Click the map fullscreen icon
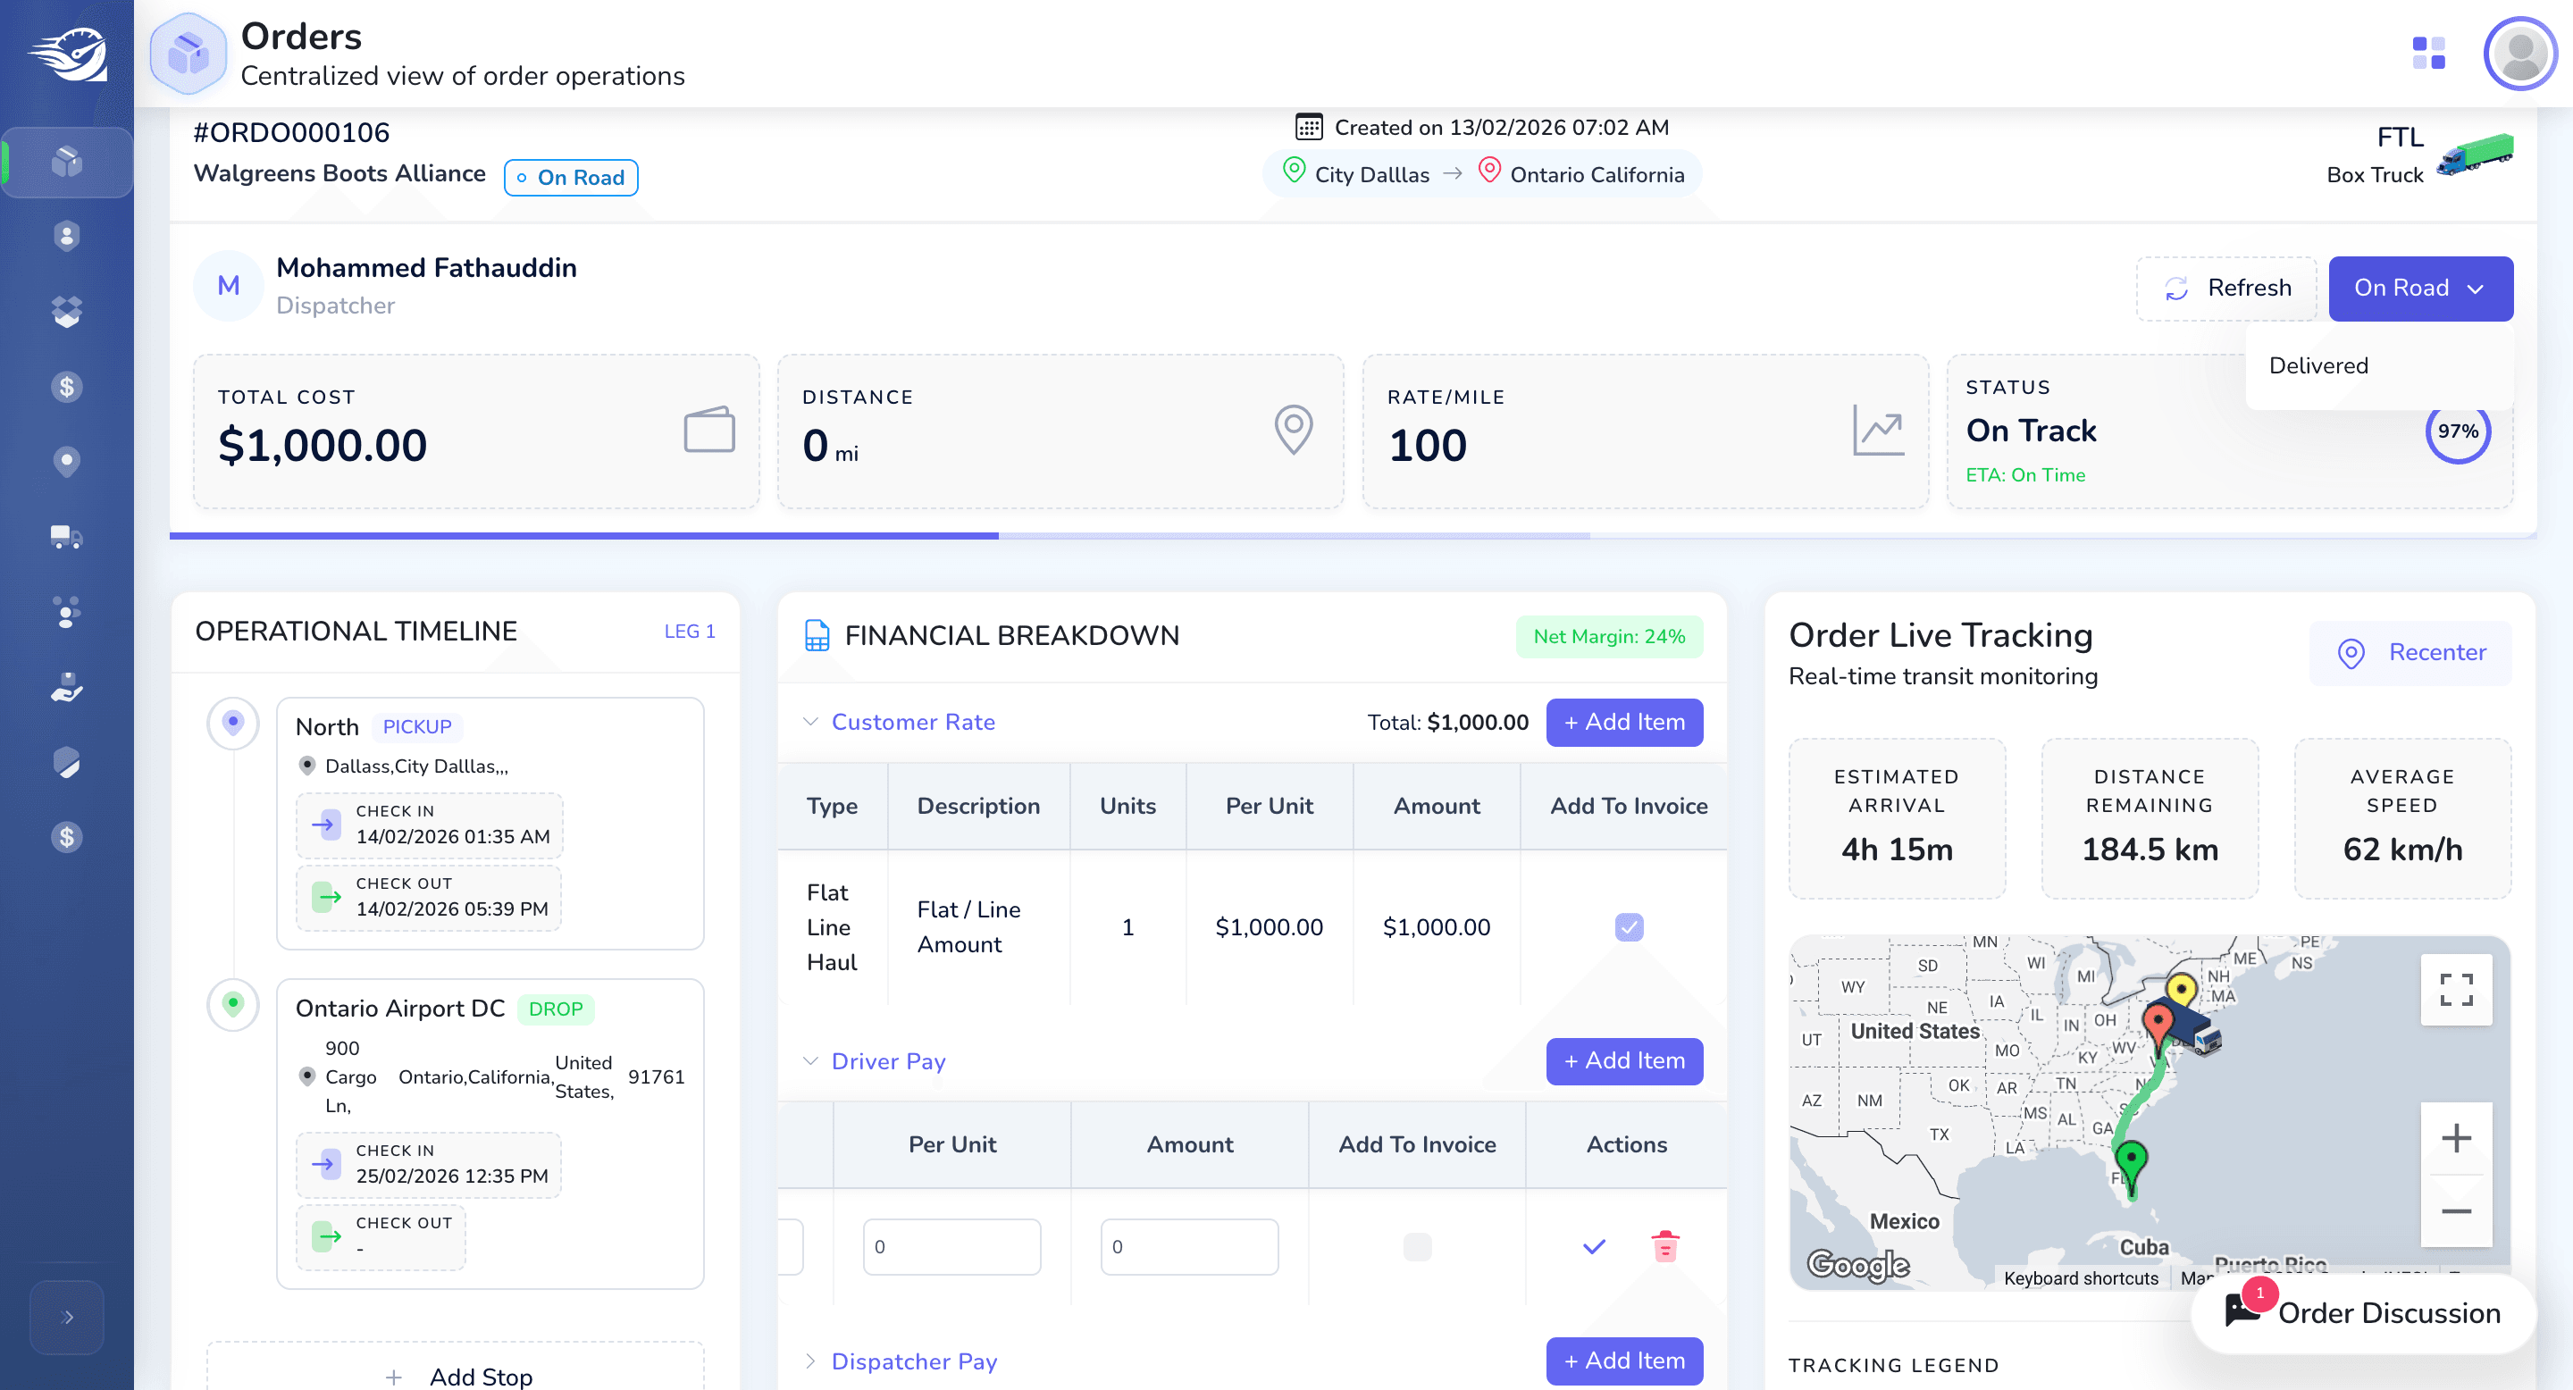 (x=2455, y=990)
